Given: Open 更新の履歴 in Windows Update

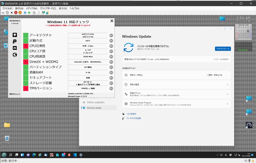Looking at the screenshot, I should tap(176, 85).
